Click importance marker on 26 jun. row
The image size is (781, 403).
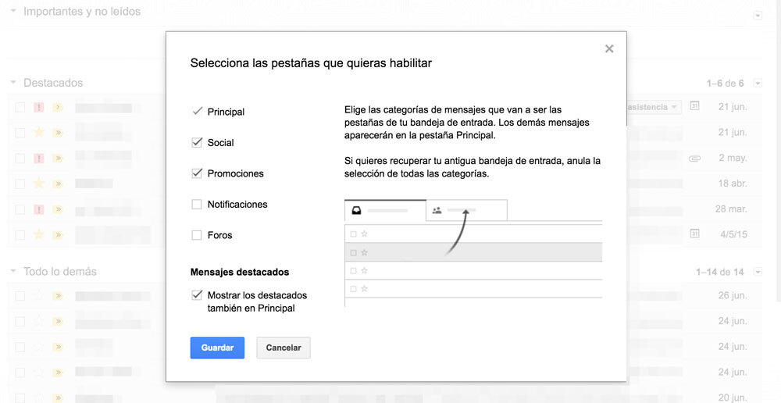(58, 296)
